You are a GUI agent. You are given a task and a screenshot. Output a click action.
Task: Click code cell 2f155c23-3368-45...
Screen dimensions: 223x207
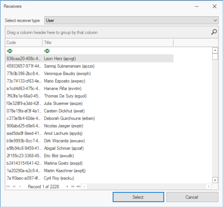24,156
